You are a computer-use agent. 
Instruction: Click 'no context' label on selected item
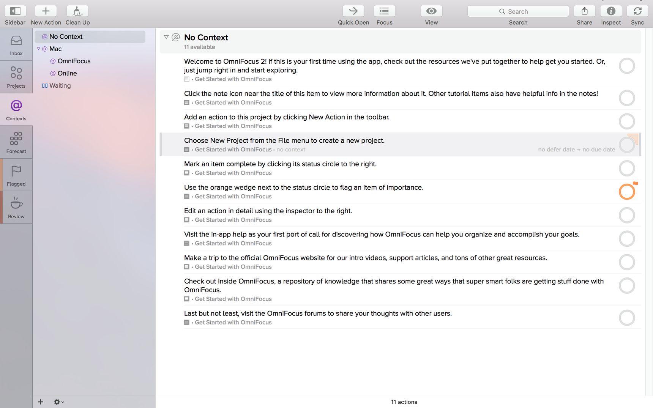click(291, 150)
